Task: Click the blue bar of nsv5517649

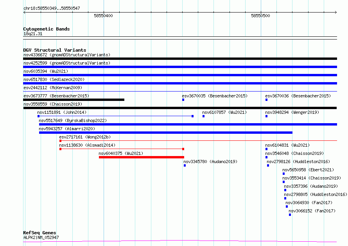Action: (x=188, y=124)
